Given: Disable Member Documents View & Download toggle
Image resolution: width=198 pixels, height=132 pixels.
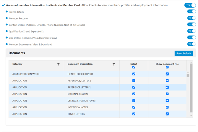Looking at the screenshot, I should pyautogui.click(x=191, y=44).
